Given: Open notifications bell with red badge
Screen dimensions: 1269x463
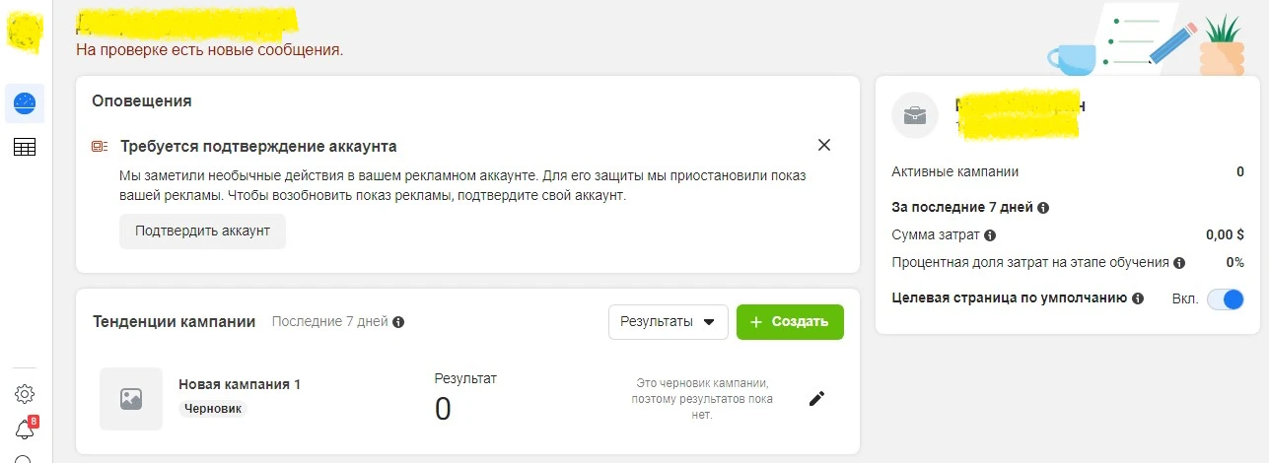Looking at the screenshot, I should pos(26,429).
